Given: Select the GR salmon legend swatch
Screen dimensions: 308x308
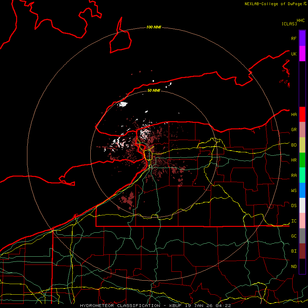Looking at the screenshot, I should point(302,130).
